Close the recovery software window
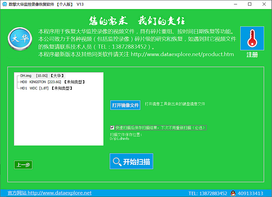This screenshot has height=197, width=272. [x=264, y=4]
